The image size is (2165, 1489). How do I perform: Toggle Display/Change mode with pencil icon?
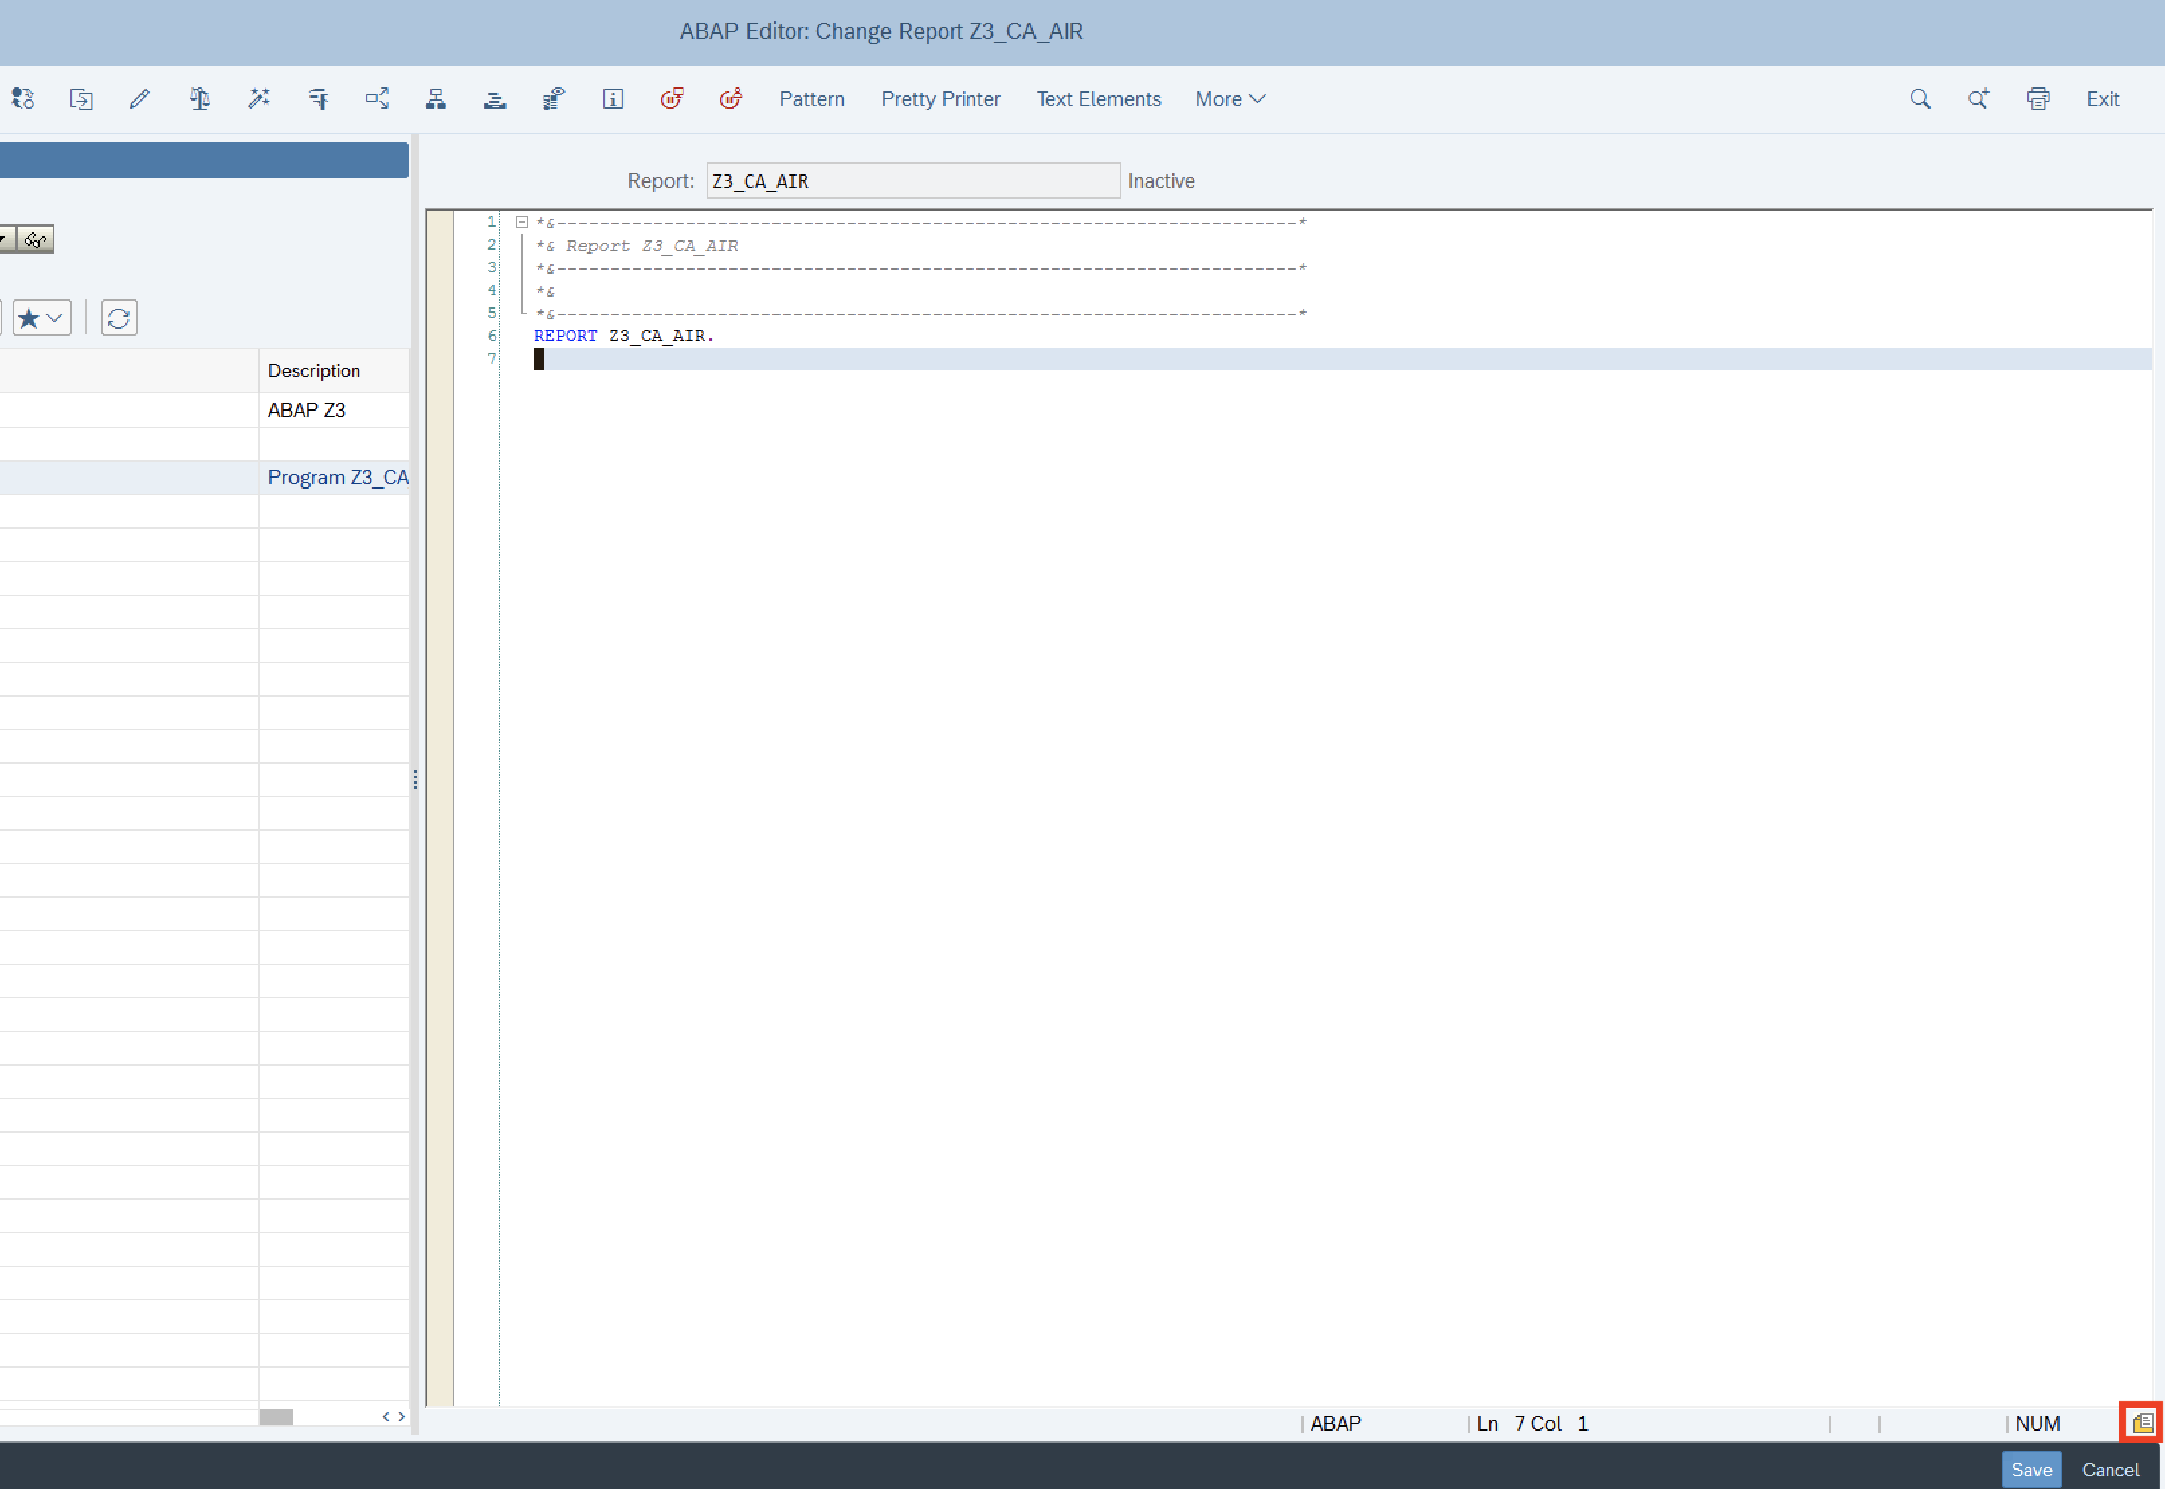140,99
